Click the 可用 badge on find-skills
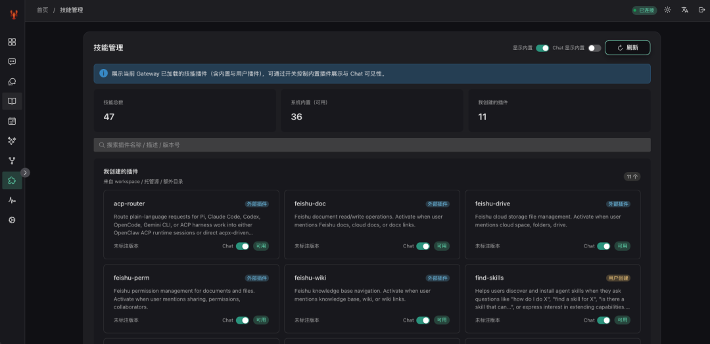 pyautogui.click(x=622, y=320)
